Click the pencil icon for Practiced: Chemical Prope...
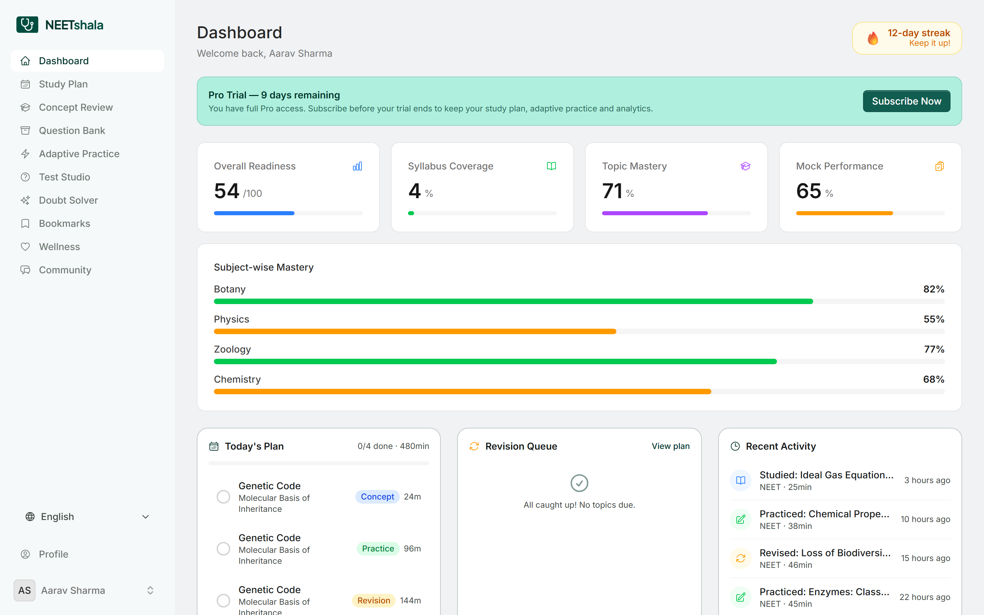 (741, 519)
